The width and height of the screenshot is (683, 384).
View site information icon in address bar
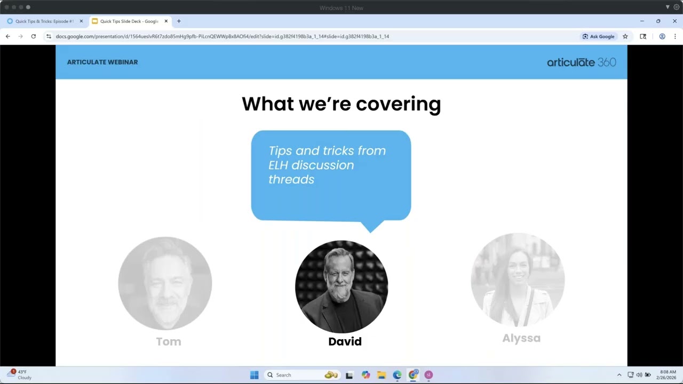click(x=49, y=36)
